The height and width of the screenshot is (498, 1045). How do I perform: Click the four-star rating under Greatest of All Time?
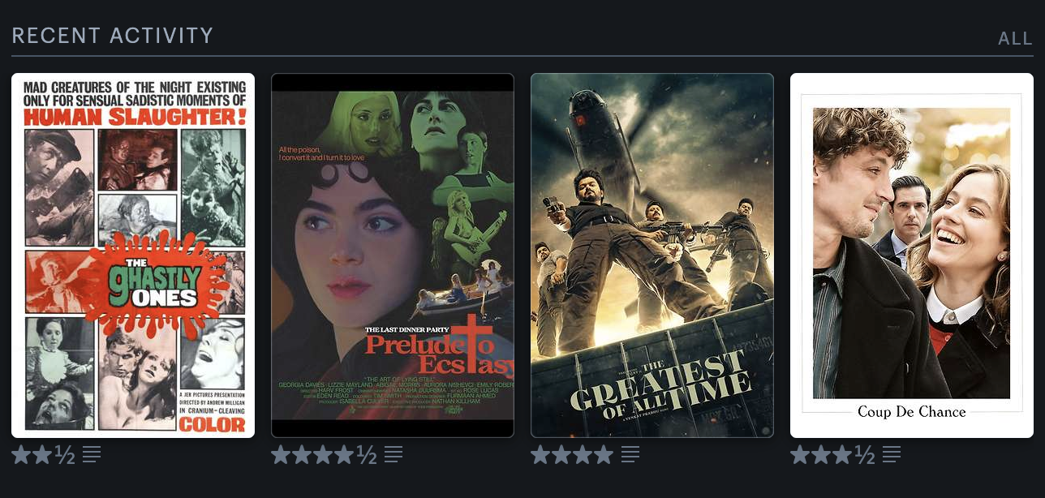pos(572,455)
